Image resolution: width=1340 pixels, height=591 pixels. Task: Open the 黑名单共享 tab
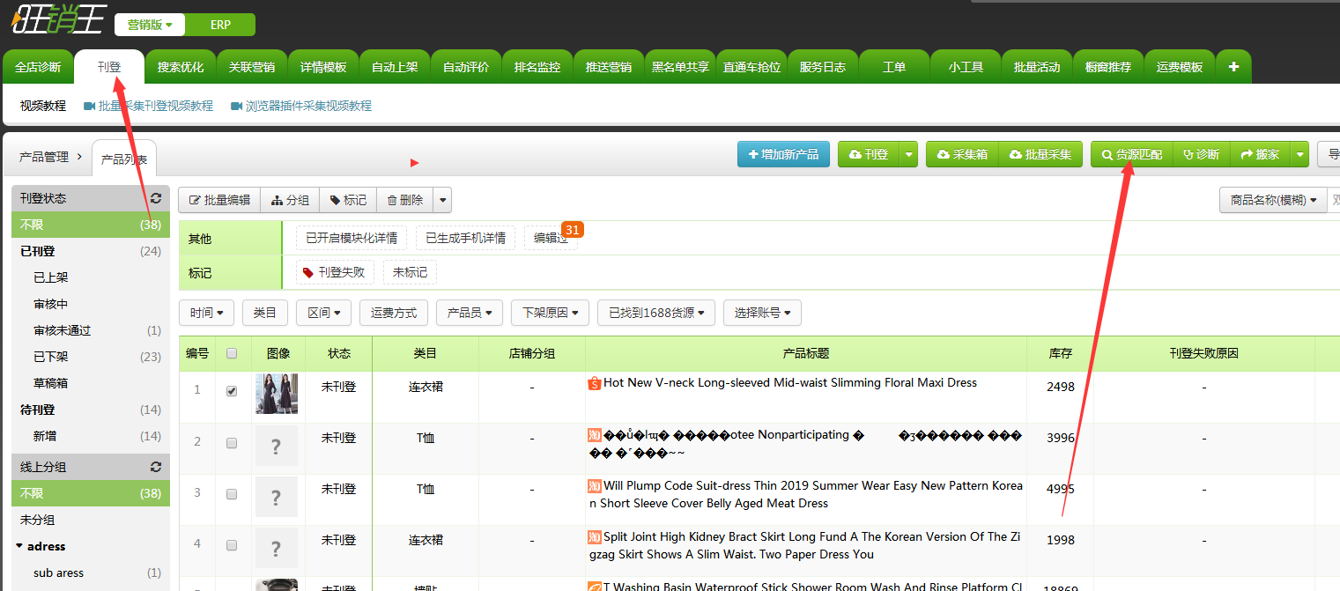pos(680,67)
